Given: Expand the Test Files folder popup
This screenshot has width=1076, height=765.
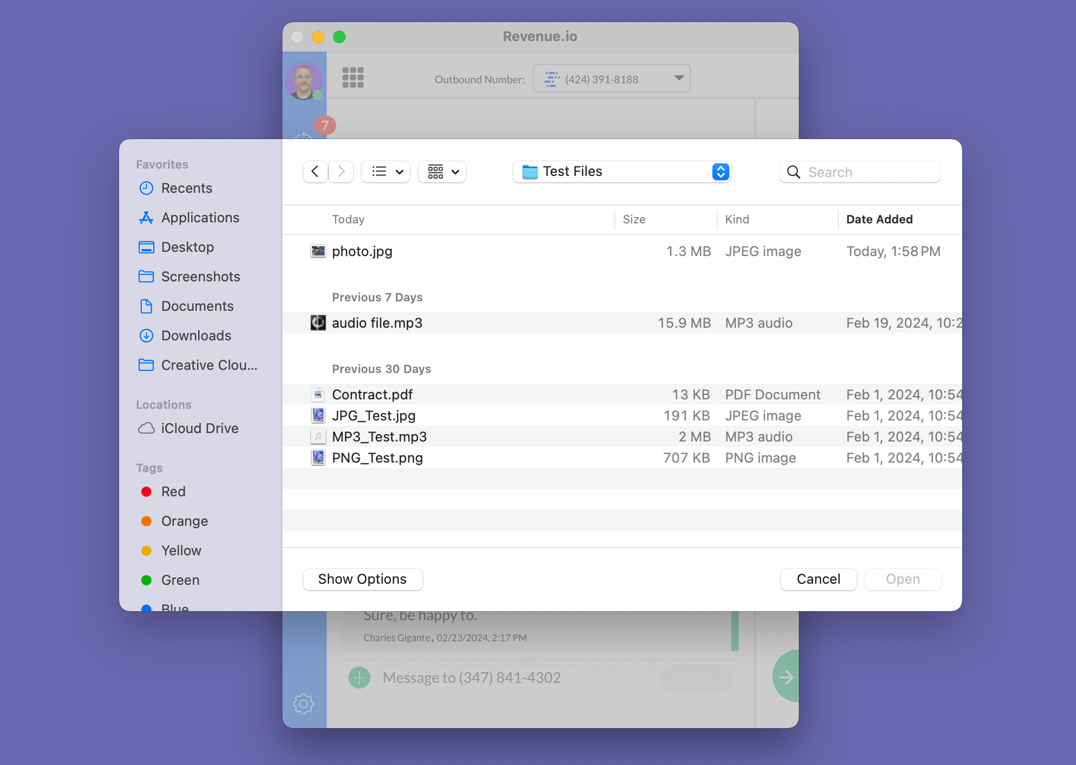Looking at the screenshot, I should pos(622,172).
